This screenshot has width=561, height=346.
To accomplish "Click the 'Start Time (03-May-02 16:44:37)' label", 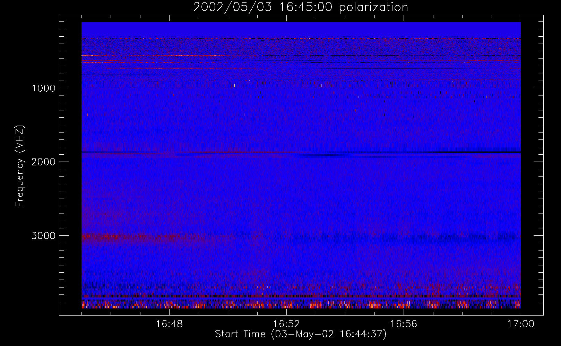I will [x=301, y=334].
